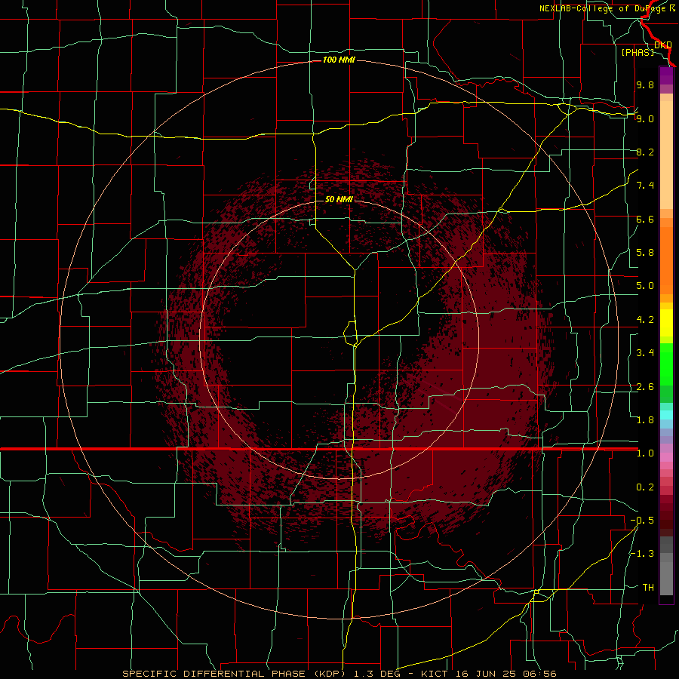Click the 1.0 value on color scale
679x679 pixels.
tap(645, 453)
